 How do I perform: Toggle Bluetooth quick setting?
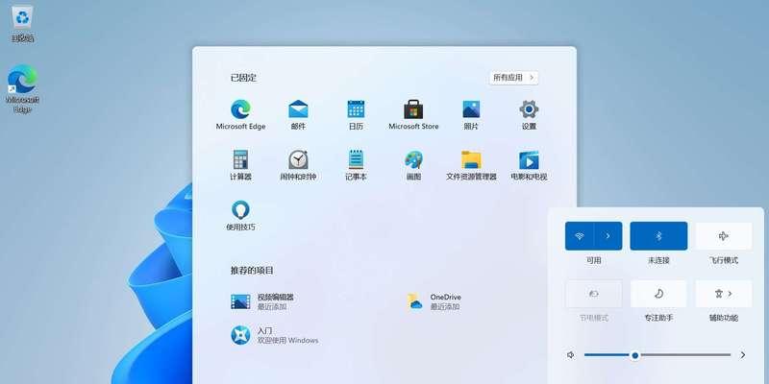[658, 236]
